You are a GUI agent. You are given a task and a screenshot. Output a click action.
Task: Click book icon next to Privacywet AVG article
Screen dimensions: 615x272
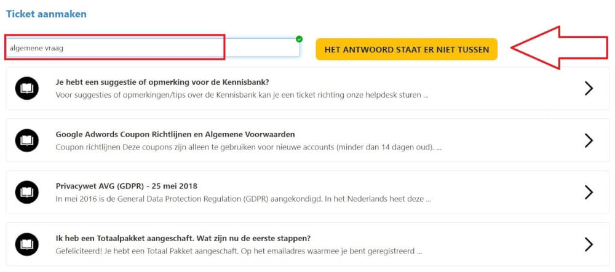26,193
